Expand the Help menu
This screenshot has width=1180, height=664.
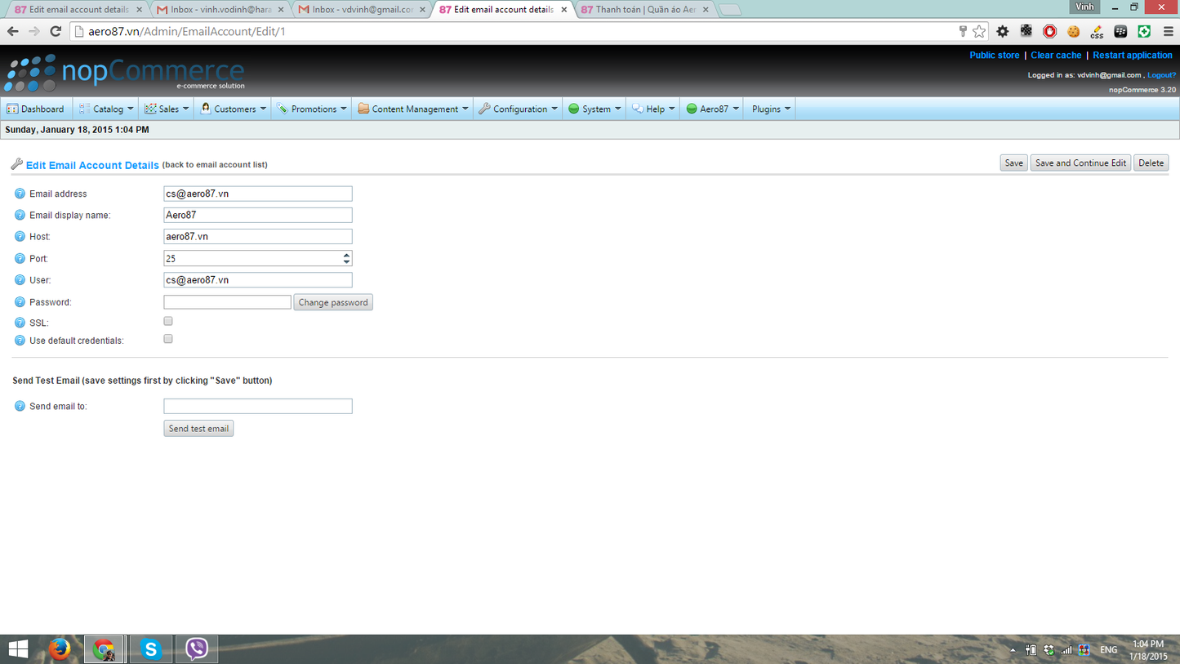click(x=653, y=109)
